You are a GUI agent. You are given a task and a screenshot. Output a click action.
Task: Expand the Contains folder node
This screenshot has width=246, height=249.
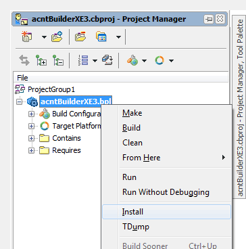pos(31,138)
